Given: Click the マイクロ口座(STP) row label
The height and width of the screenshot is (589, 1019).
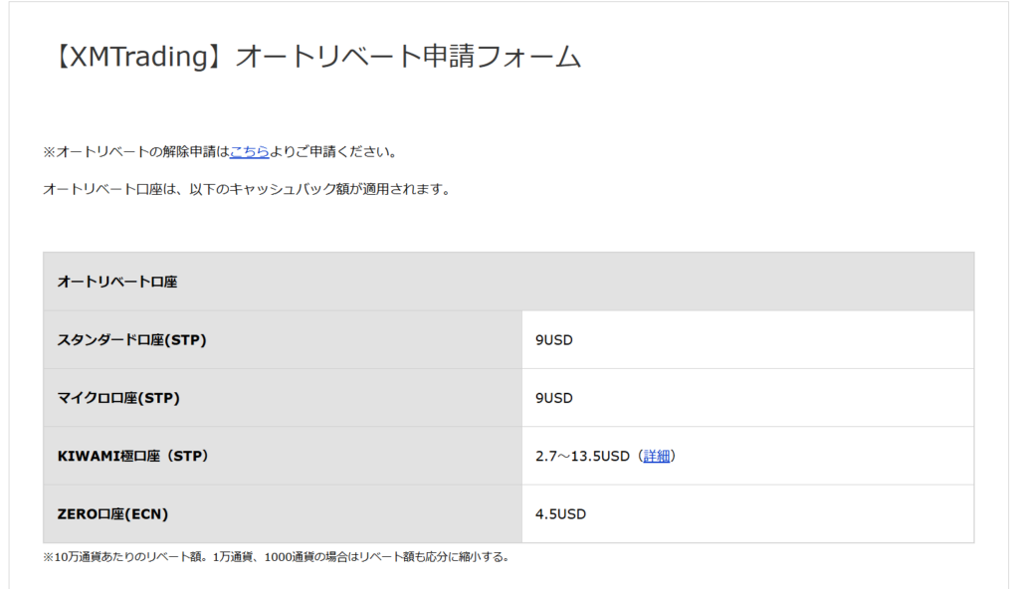Looking at the screenshot, I should [x=119, y=398].
